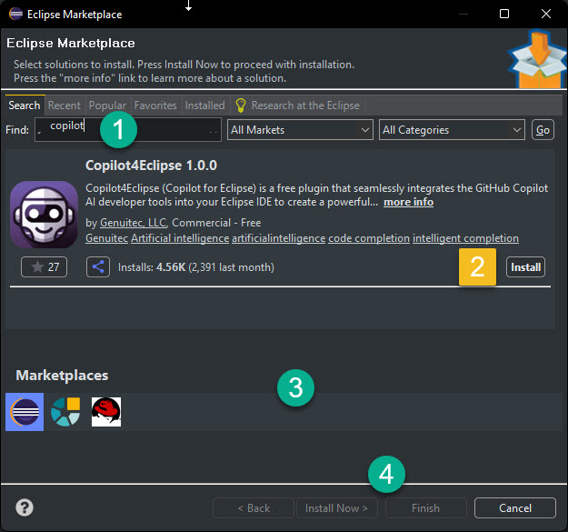This screenshot has height=532, width=568.
Task: Click the intelligent completion tag link
Action: [465, 238]
